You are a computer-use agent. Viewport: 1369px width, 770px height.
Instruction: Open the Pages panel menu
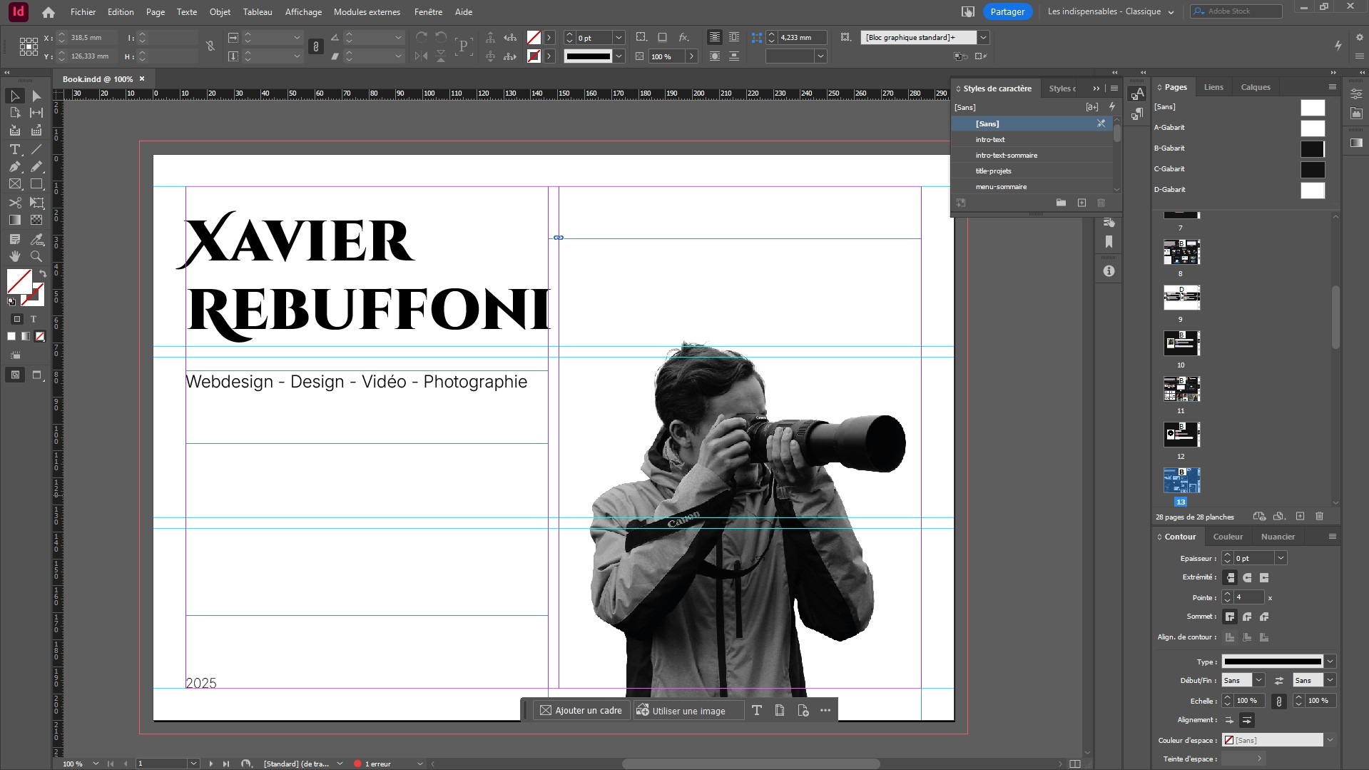[1331, 86]
